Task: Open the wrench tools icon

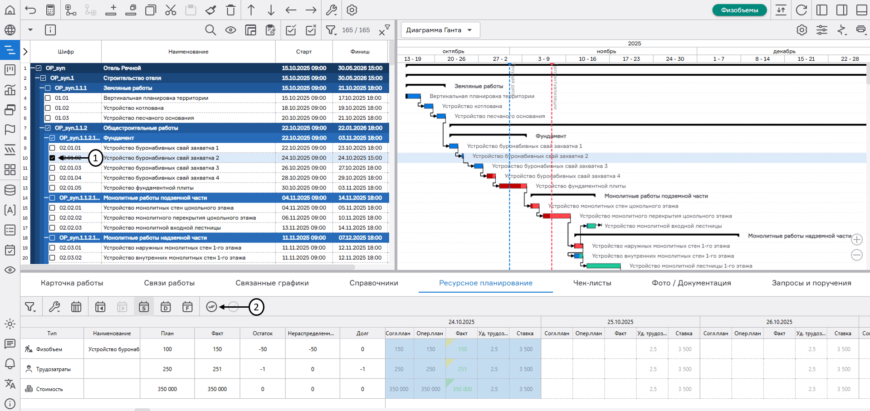Action: tap(332, 10)
